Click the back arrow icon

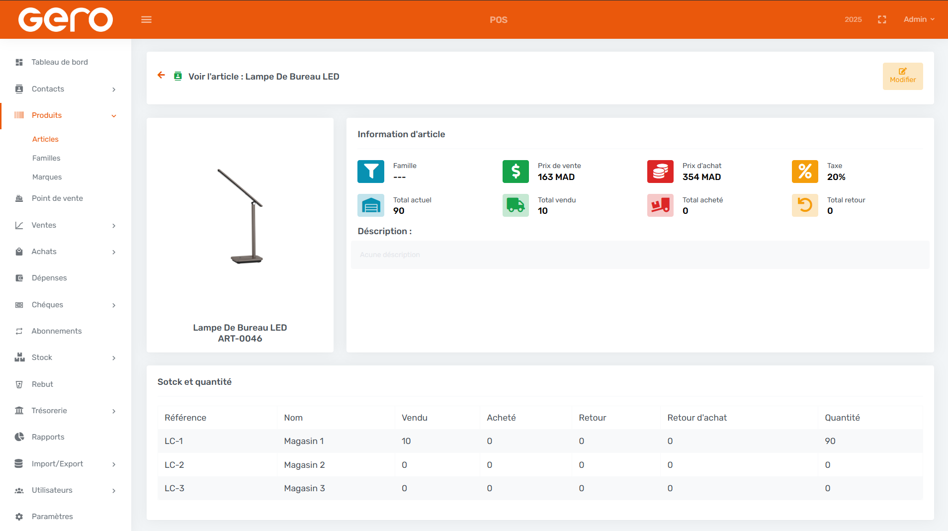(161, 76)
